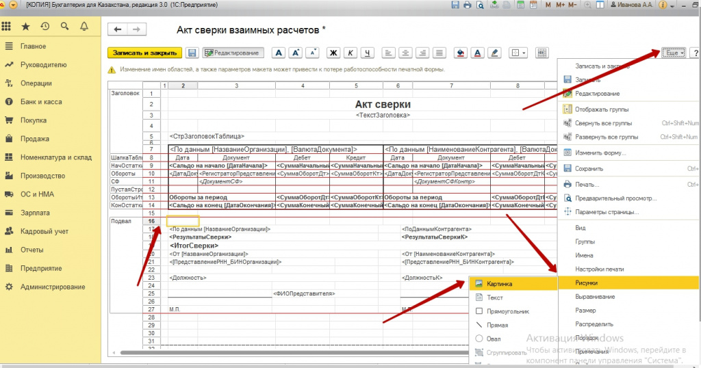
Task: Select Картинка from the Рисунки submenu
Action: [513, 284]
